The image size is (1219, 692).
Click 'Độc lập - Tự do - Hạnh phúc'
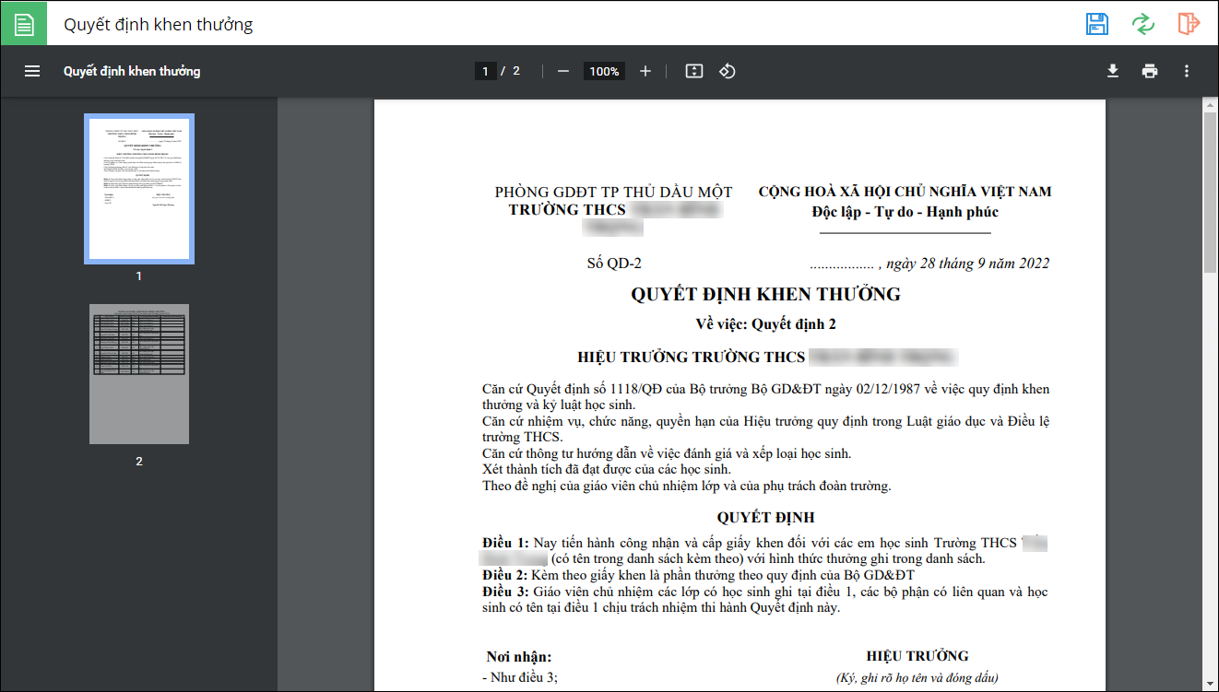tap(905, 212)
